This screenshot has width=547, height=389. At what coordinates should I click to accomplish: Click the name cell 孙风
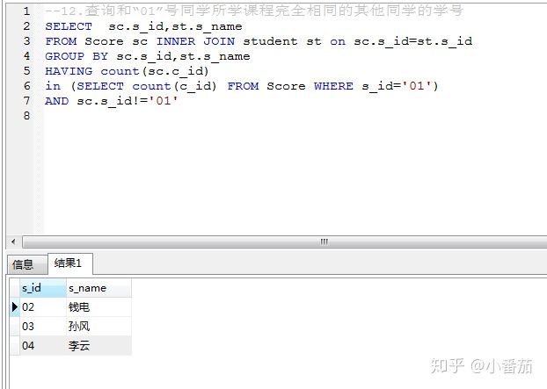(98, 327)
